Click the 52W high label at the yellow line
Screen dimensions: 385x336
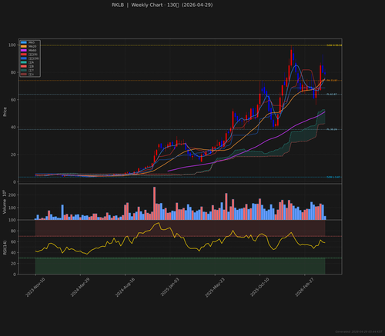pyautogui.click(x=334, y=45)
